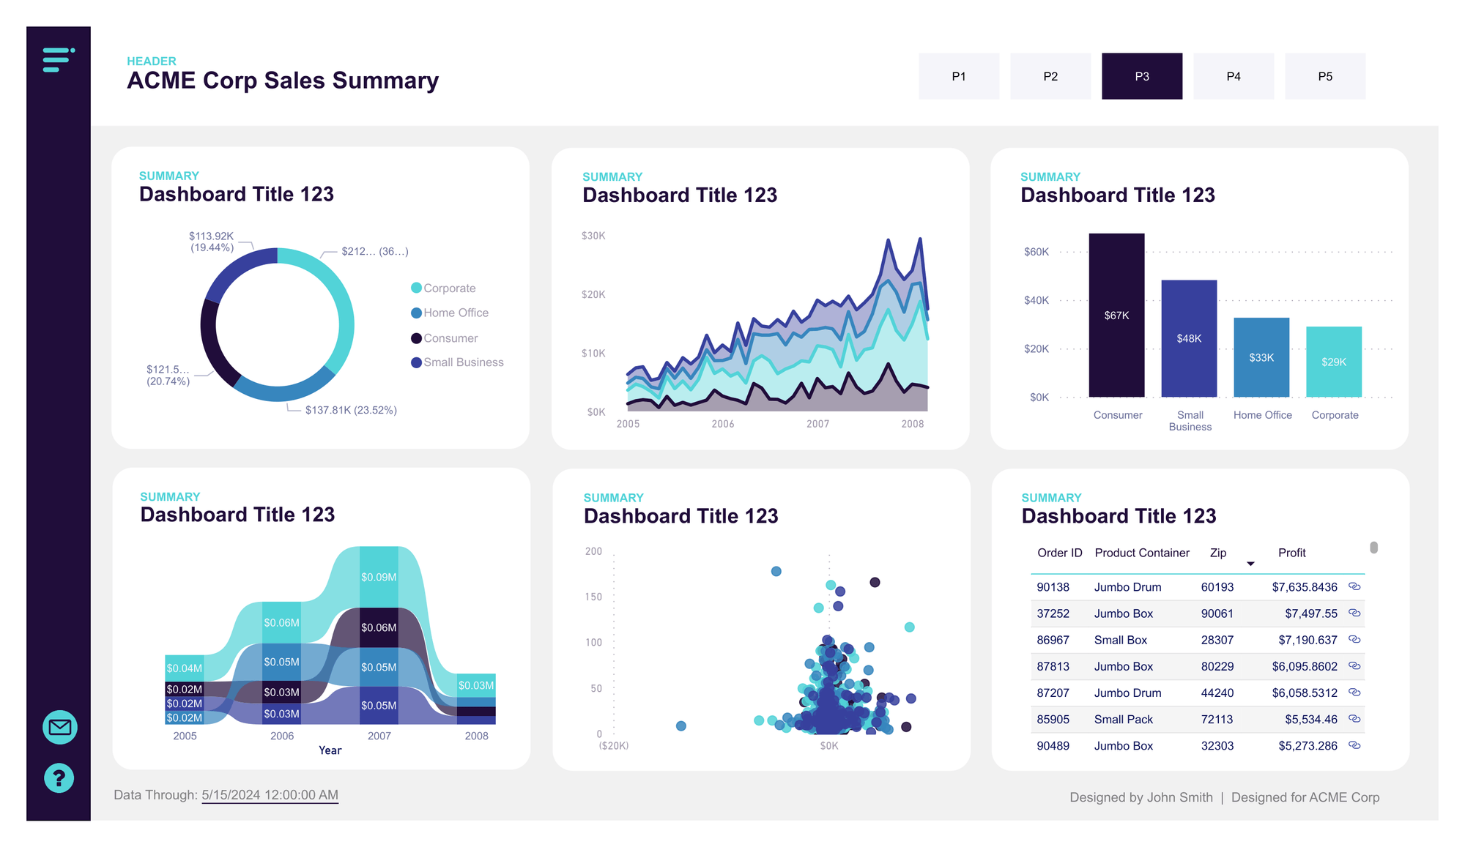
Task: Click the link icon on Order 90138 row
Action: (x=1354, y=587)
